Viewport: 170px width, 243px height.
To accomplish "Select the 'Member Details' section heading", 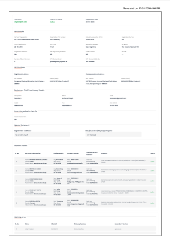I will coord(21,146).
